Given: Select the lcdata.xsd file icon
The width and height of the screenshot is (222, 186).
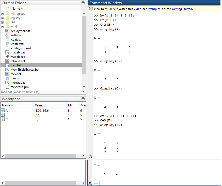Looking at the screenshot, I should coord(7,44).
